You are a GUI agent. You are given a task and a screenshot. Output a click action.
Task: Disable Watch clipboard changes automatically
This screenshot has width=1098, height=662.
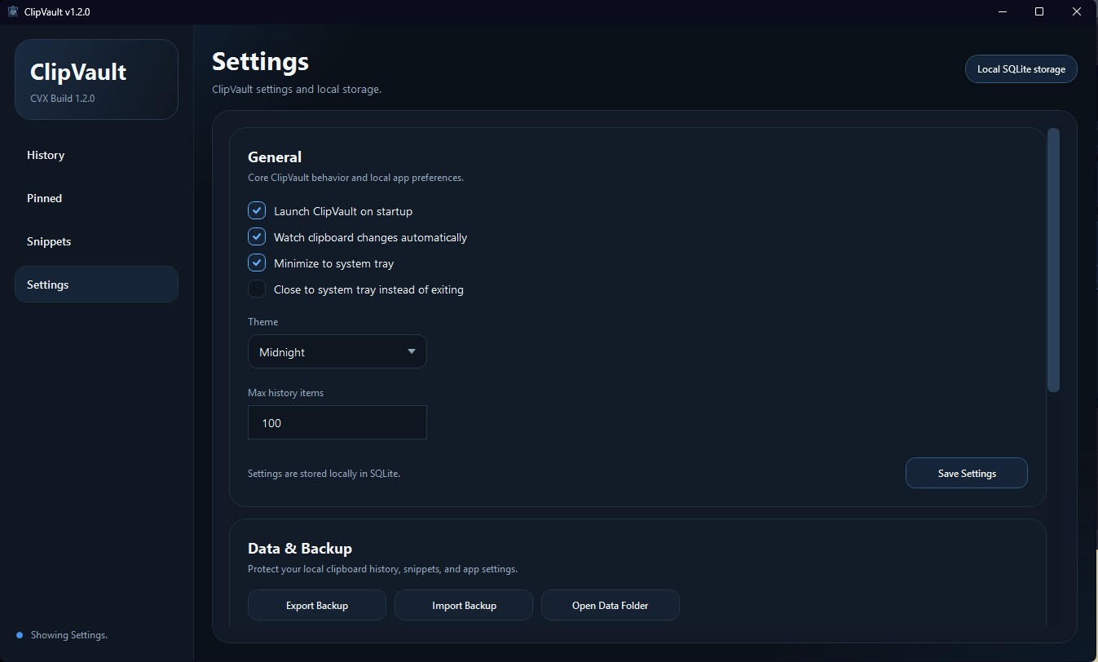click(x=257, y=236)
